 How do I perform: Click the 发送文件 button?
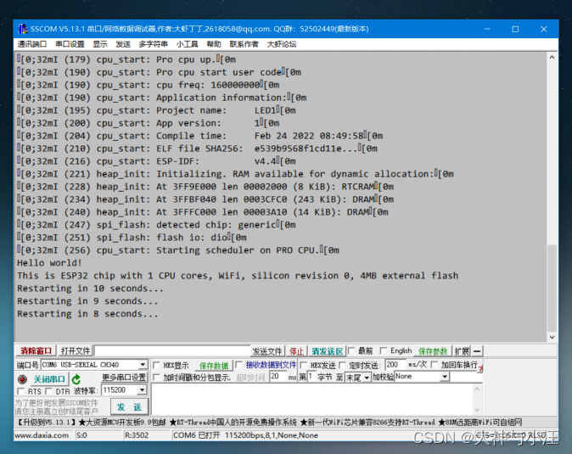coord(267,351)
